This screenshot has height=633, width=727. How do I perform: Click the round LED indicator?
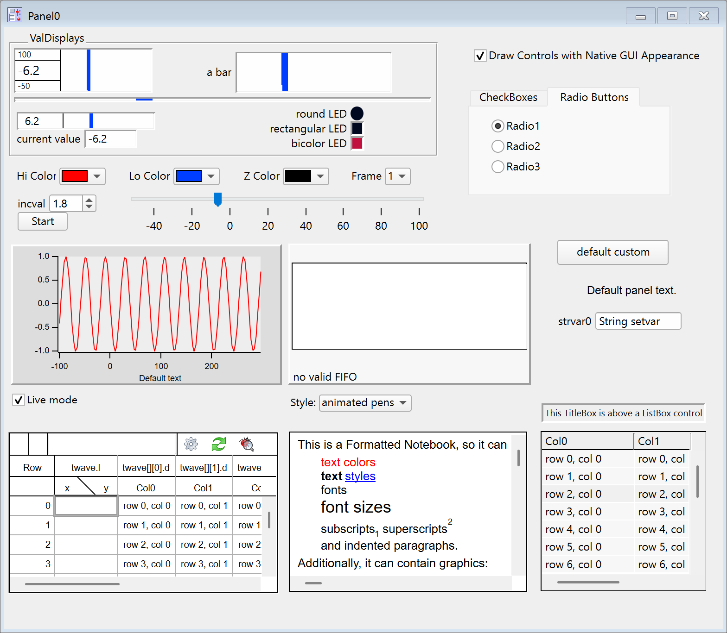pos(357,113)
